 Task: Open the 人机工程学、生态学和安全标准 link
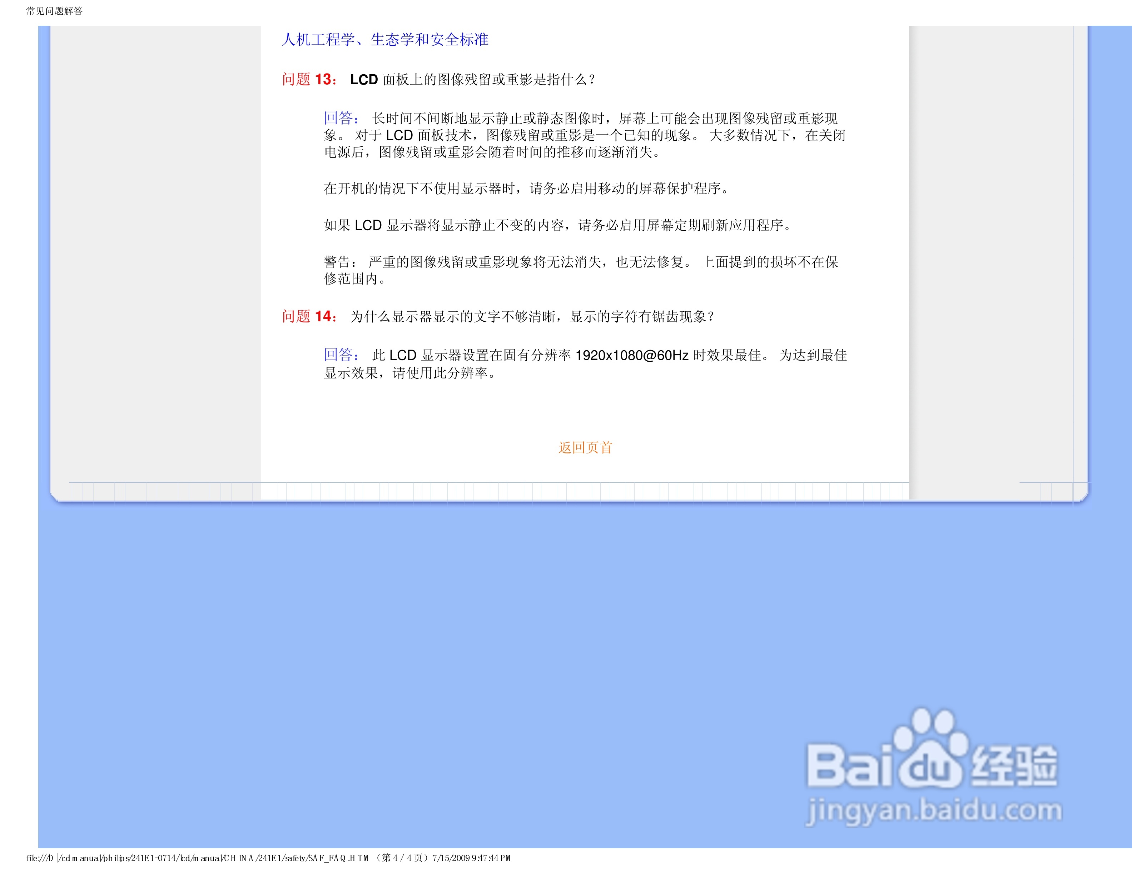(x=384, y=39)
